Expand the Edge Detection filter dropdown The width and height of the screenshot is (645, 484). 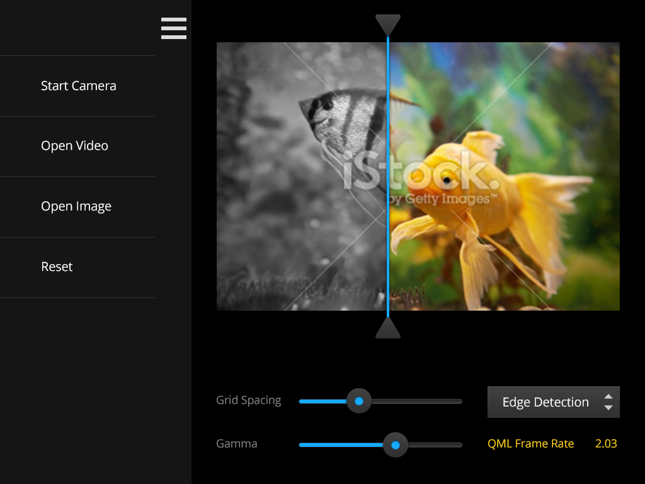pyautogui.click(x=545, y=402)
